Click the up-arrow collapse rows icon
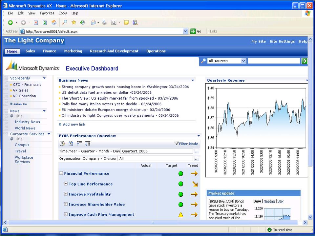 (79, 144)
